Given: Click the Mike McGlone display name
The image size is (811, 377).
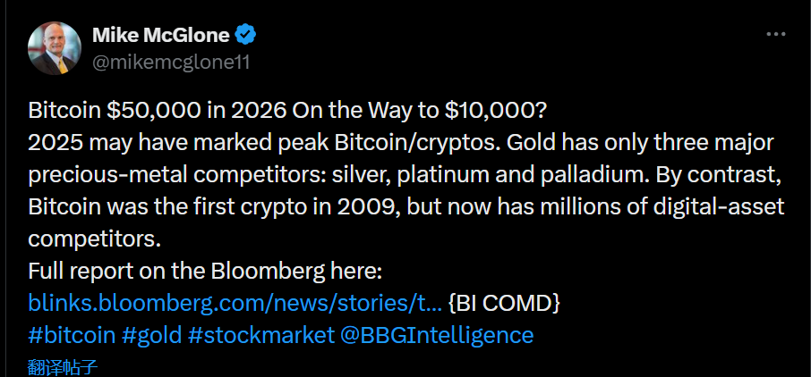Looking at the screenshot, I should point(161,36).
